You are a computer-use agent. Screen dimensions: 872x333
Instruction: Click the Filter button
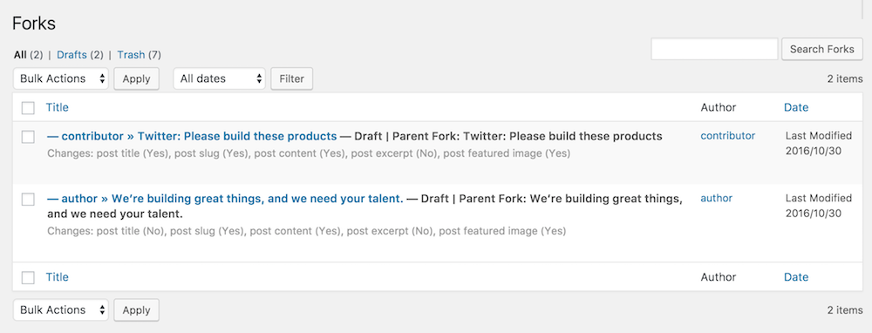pos(292,78)
